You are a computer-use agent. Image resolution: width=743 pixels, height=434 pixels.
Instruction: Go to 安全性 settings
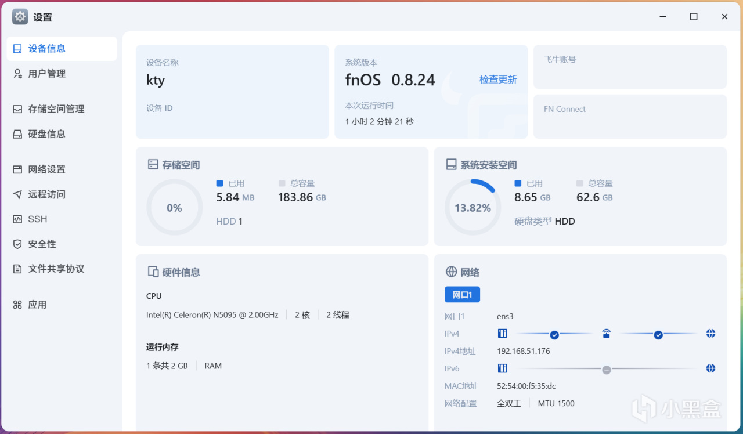[62, 244]
